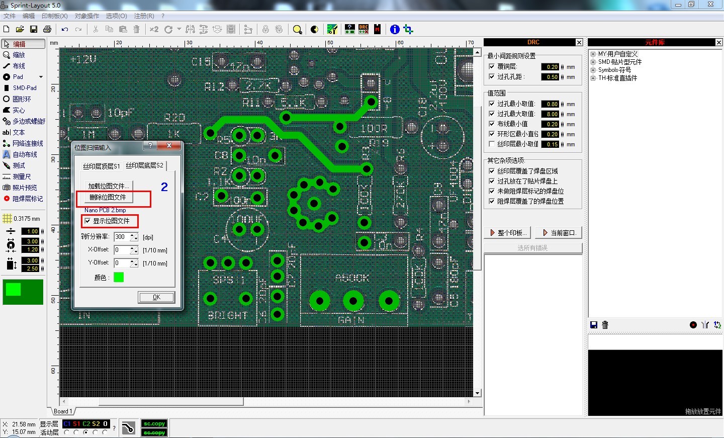Click the blue info toolbar icon
Image resolution: width=724 pixels, height=438 pixels.
[x=395, y=30]
